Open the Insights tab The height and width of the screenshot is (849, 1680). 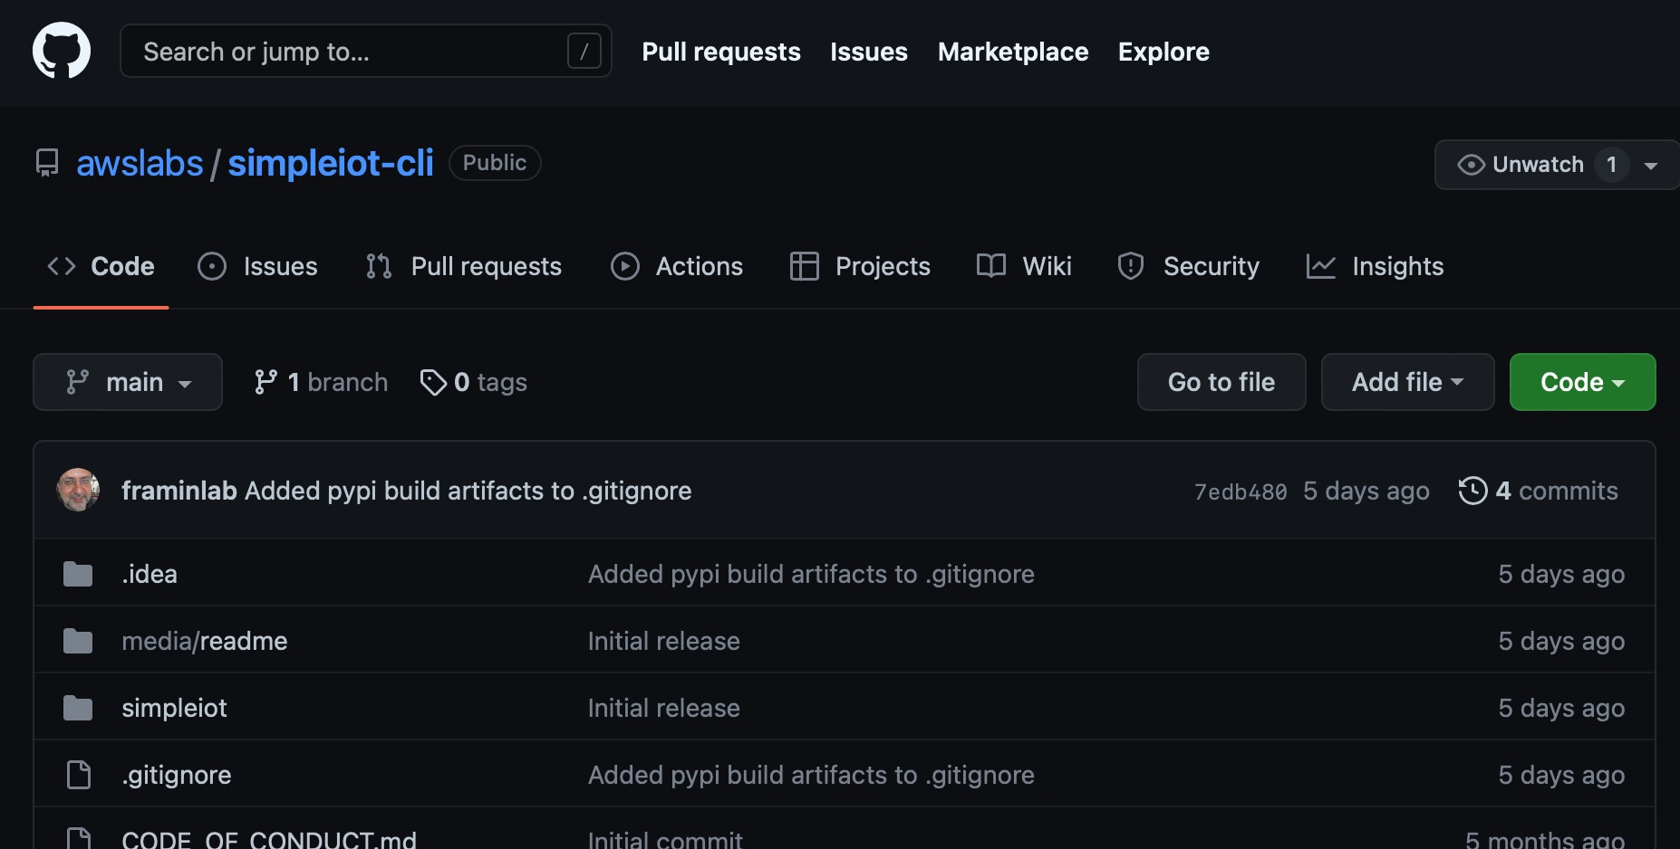(x=1375, y=266)
